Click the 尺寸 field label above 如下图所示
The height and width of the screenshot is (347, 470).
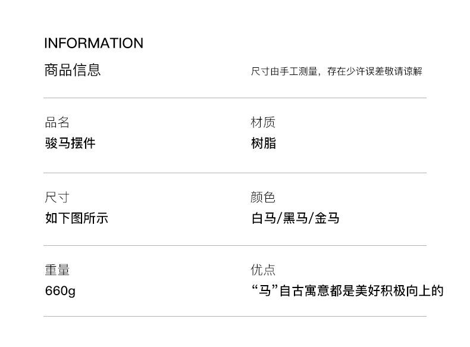tap(57, 198)
